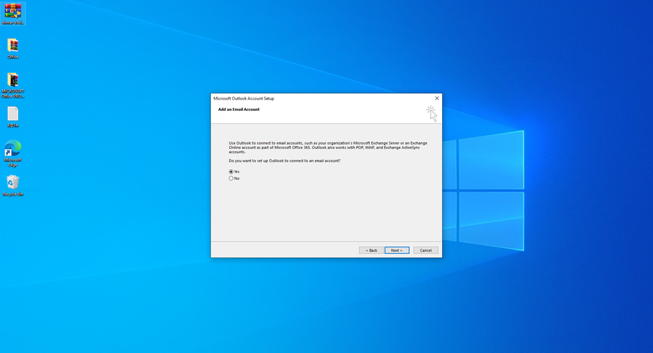Click the Back button in setup dialog

tap(371, 250)
